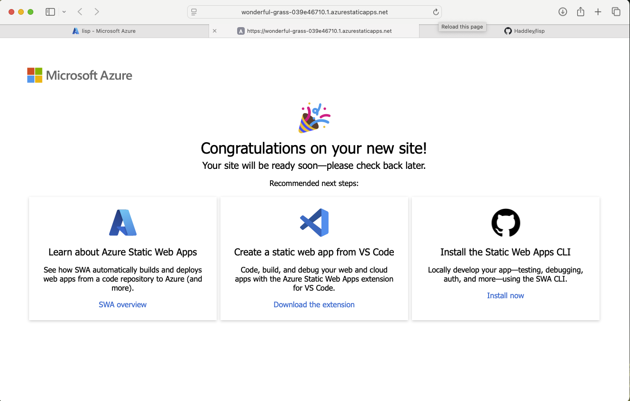Open a new tab with the plus button

pos(598,11)
